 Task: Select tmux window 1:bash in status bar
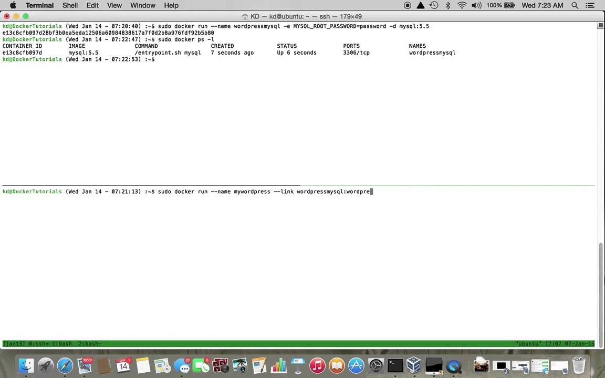coord(62,343)
